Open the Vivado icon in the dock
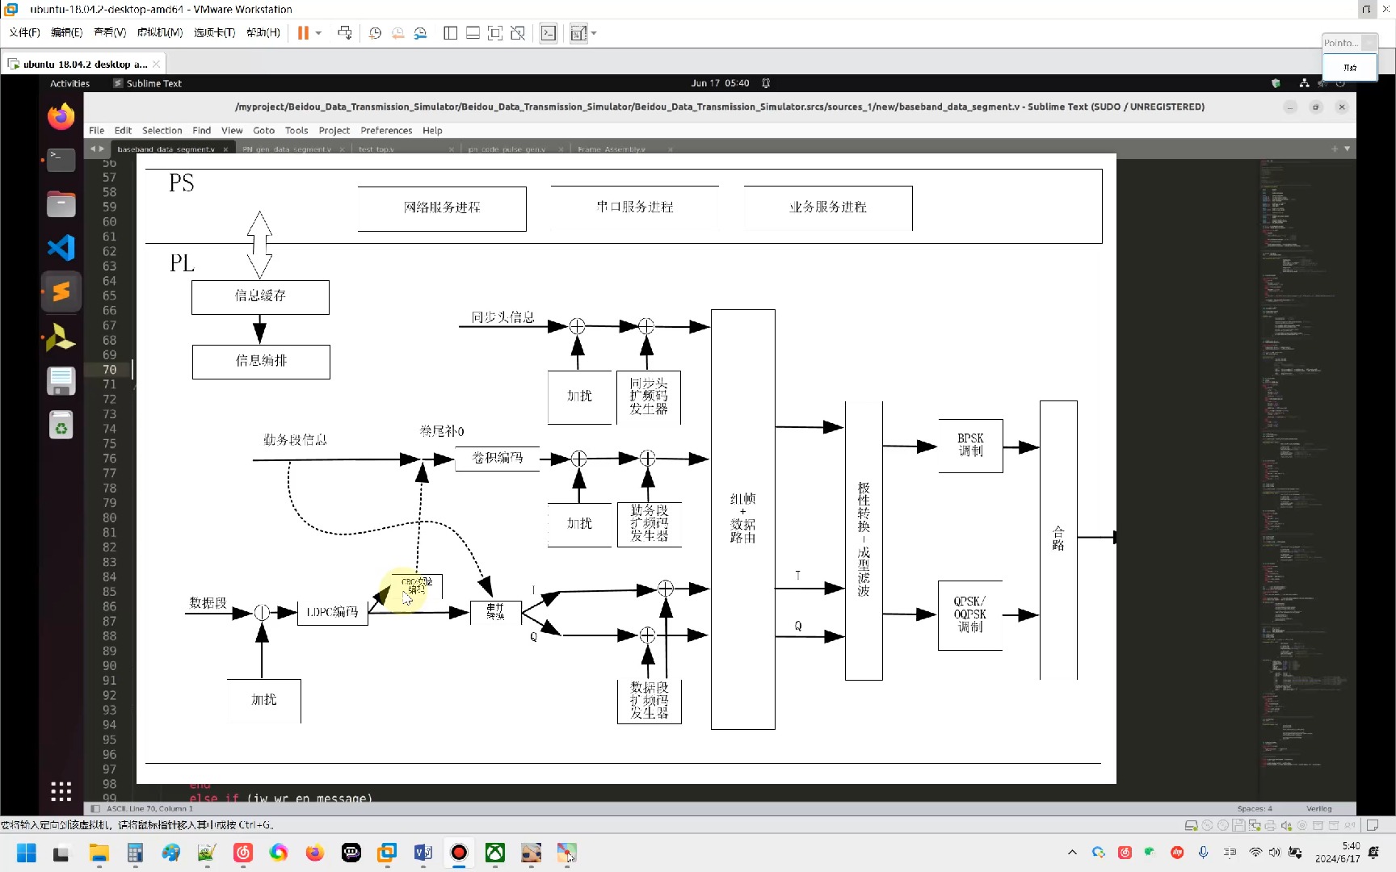Viewport: 1396px width, 872px height. click(61, 337)
